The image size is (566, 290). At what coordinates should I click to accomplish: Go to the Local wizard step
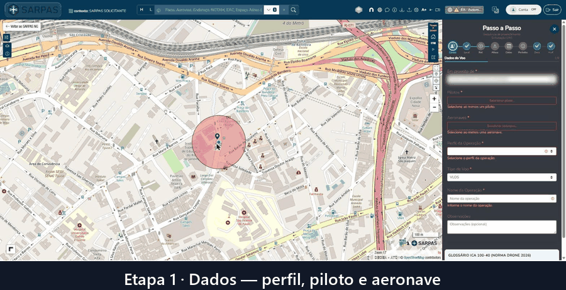click(467, 46)
